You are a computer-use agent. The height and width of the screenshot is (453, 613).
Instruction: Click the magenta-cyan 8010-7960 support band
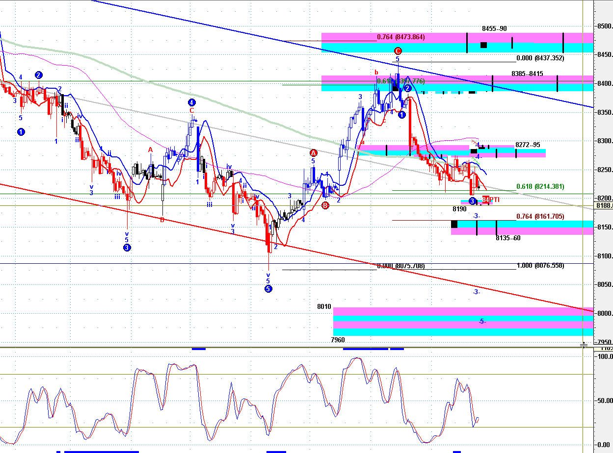(463, 322)
